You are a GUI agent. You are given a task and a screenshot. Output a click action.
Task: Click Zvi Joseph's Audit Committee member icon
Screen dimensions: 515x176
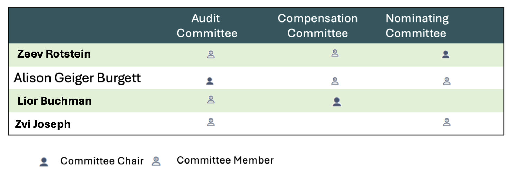pyautogui.click(x=211, y=122)
